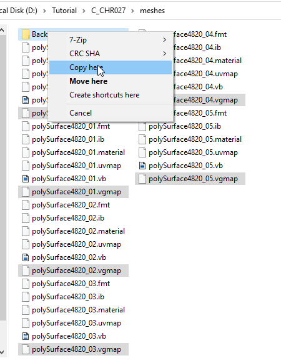Screen dimensions: 281x363
Task: Cancel the drag-drop context menu
Action: [111, 113]
